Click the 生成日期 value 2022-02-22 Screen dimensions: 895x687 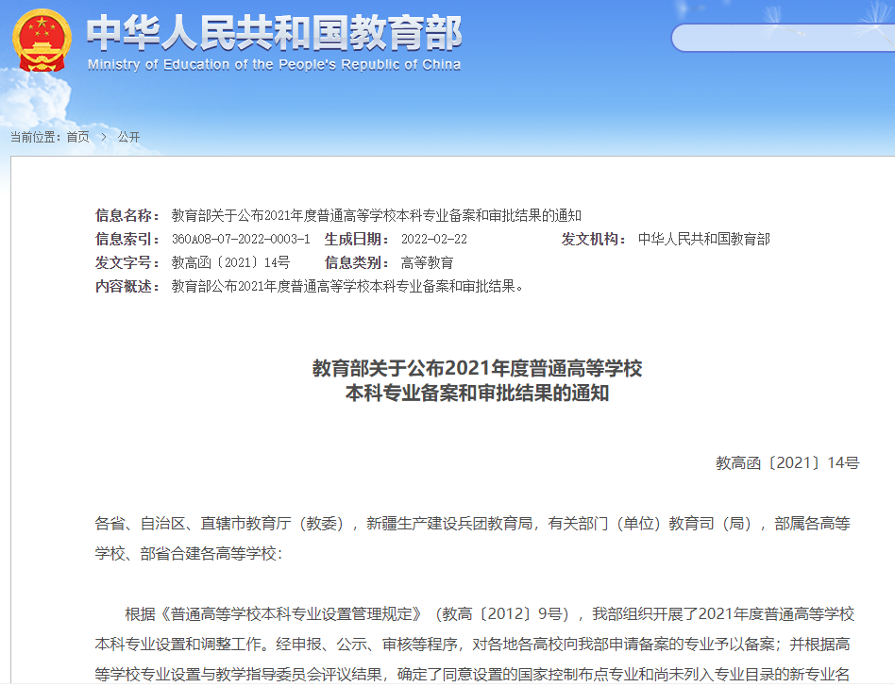433,239
